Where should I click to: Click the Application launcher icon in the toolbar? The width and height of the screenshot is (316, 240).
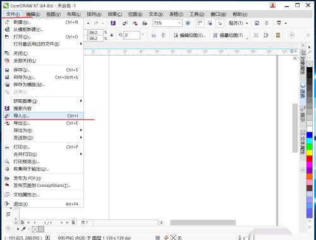coord(279,23)
